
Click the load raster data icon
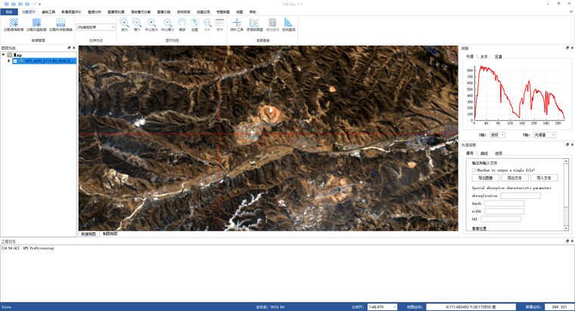[x=14, y=23]
